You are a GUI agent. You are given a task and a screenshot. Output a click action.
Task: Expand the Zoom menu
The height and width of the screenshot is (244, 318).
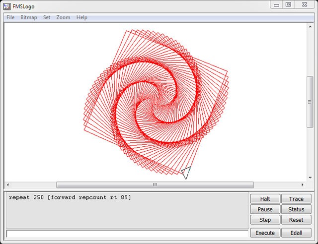[x=63, y=17]
